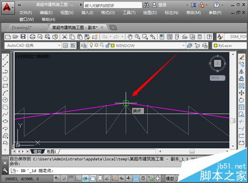Open the AutoCAD application menu button

[x=8, y=8]
